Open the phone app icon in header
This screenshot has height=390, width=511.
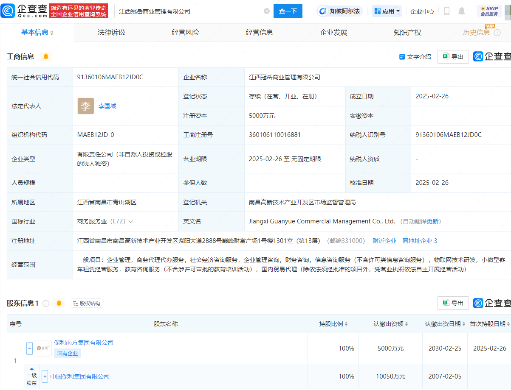[x=447, y=11]
